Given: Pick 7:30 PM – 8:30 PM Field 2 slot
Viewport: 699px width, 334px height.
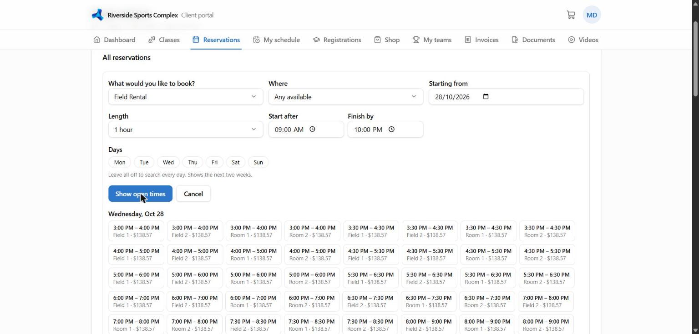Looking at the screenshot, I should 253,324.
